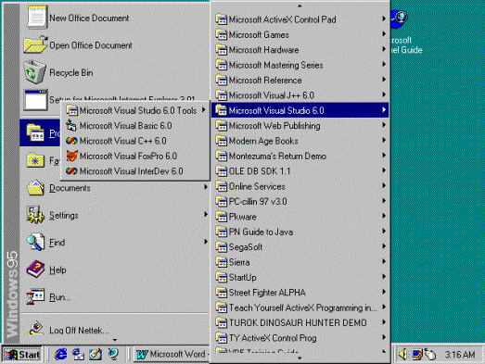
Task: Expand the SegaSoft submenu arrow
Action: pos(384,246)
